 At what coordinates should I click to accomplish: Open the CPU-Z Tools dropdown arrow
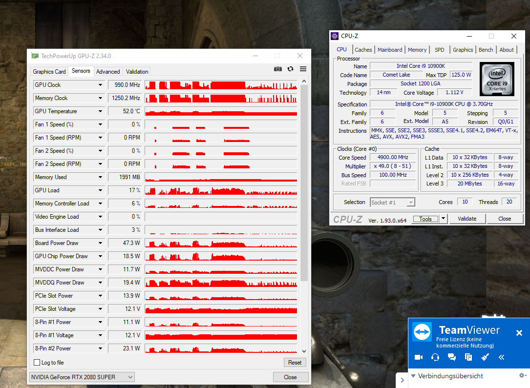(443, 219)
